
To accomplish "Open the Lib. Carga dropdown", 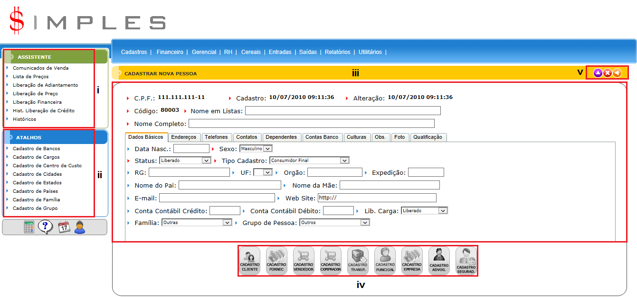I will tap(424, 211).
